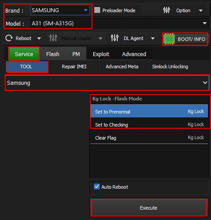
Task: Select the Set to Checking operation
Action: tap(149, 125)
